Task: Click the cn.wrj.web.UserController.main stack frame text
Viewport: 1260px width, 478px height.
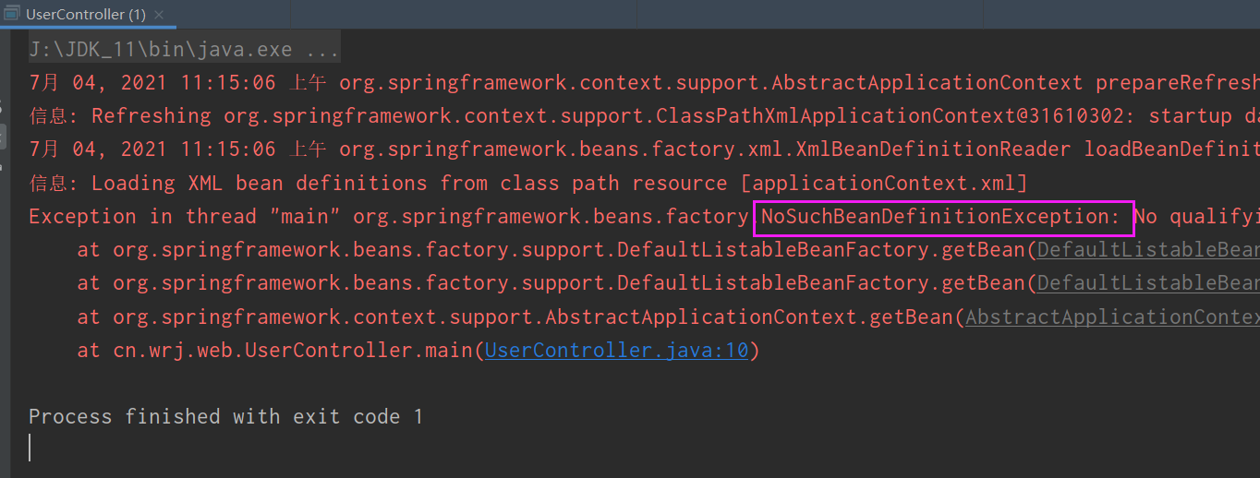Action: (294, 351)
